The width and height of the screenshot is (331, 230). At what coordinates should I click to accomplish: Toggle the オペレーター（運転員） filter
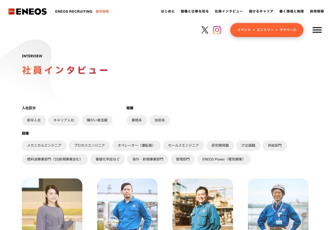136,146
